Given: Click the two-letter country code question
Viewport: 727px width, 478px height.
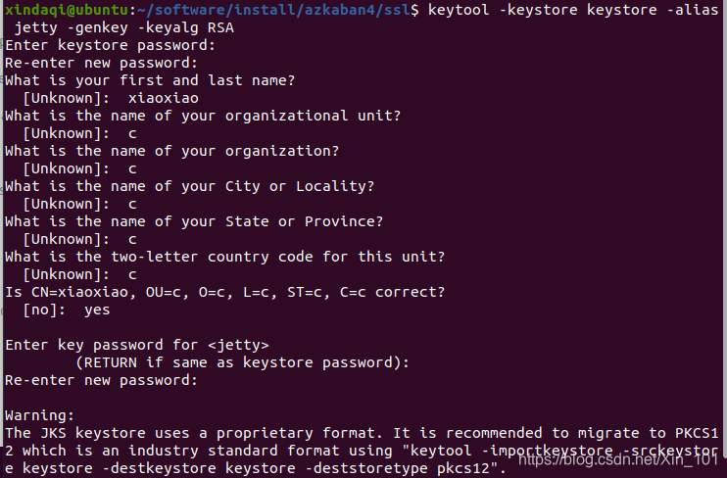Looking at the screenshot, I should 225,257.
